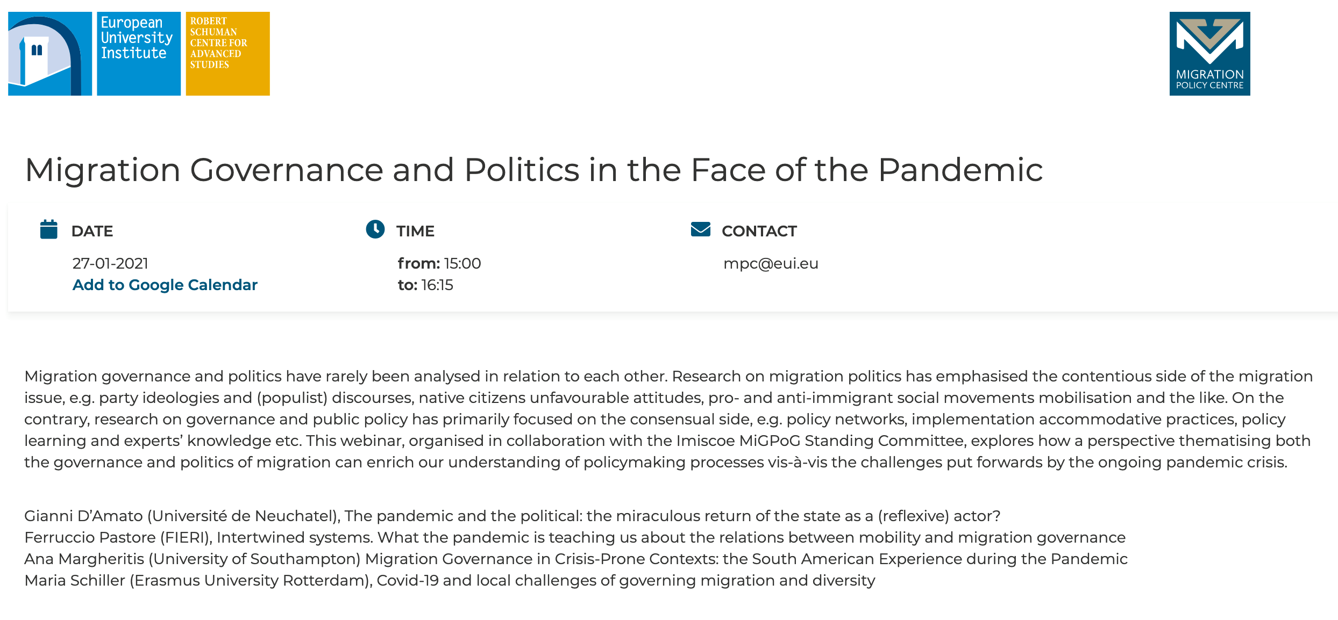Click the Maria Schiller speaker line

(x=450, y=580)
